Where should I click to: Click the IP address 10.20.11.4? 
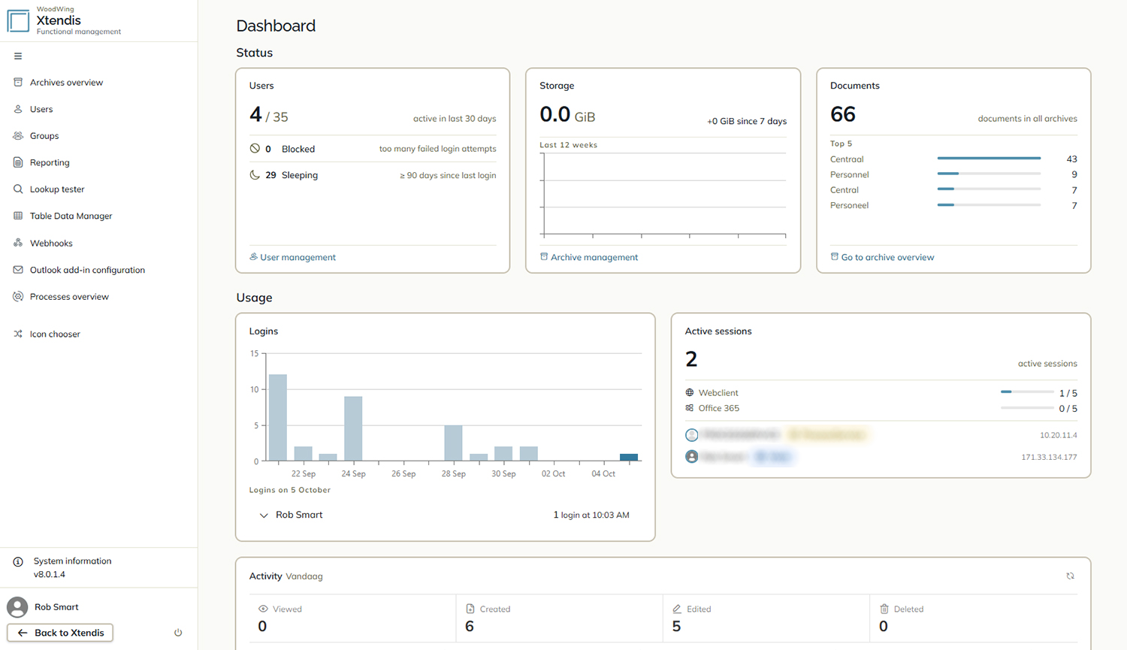pos(1058,435)
